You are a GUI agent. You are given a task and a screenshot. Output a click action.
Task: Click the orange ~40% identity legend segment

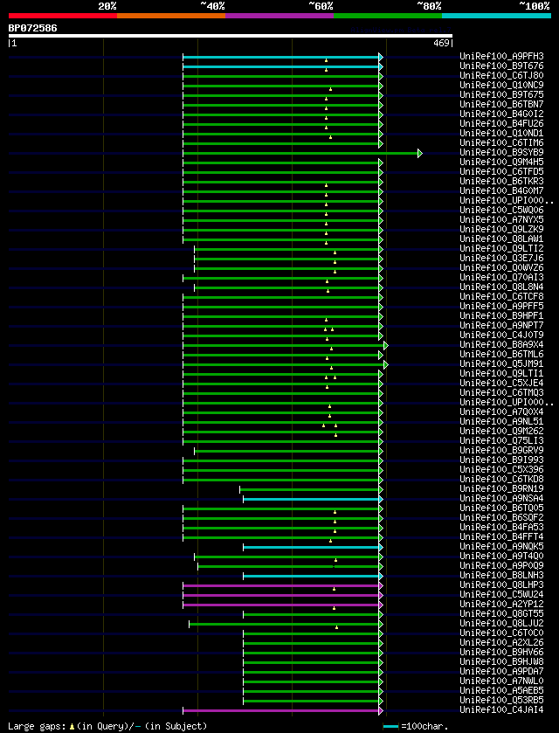(171, 16)
